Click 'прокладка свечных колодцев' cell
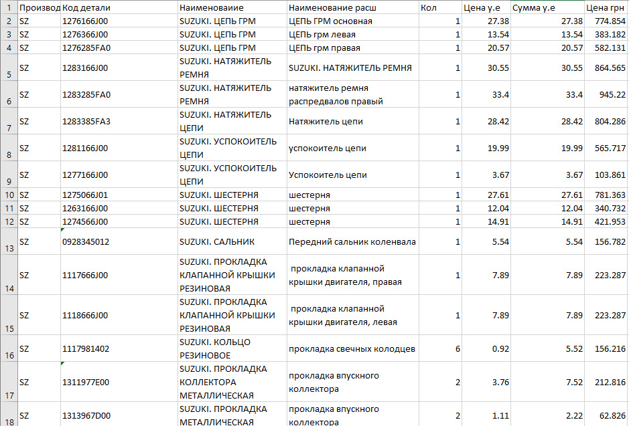This screenshot has width=629, height=426. [353, 348]
